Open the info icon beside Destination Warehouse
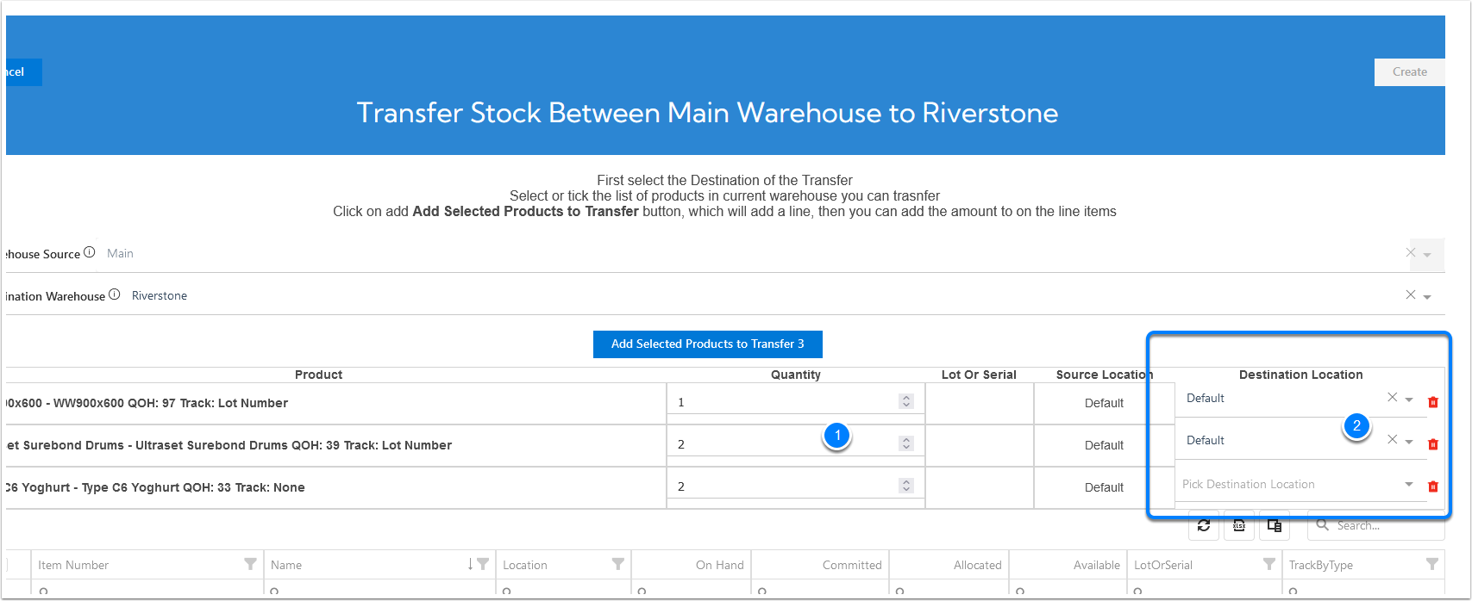Viewport: 1472px width, 601px height. point(115,295)
